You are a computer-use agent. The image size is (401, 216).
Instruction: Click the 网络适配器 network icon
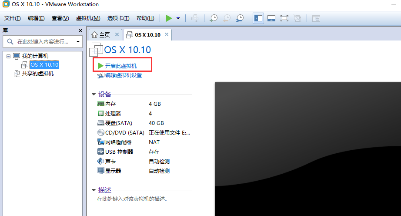pyautogui.click(x=101, y=142)
